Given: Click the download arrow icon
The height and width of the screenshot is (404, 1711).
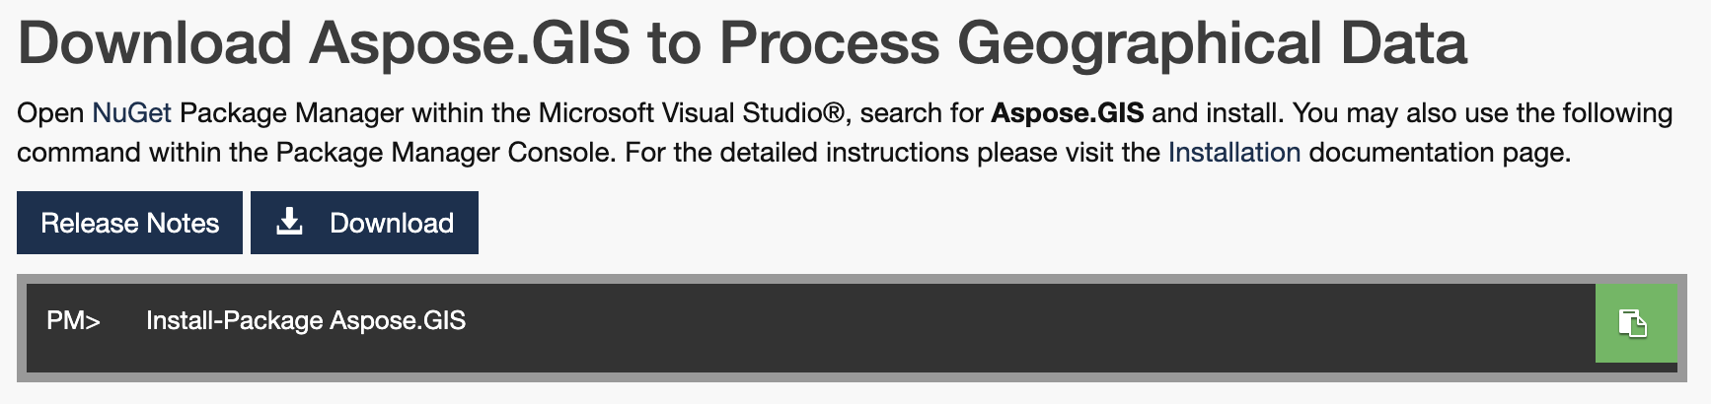Looking at the screenshot, I should (289, 223).
